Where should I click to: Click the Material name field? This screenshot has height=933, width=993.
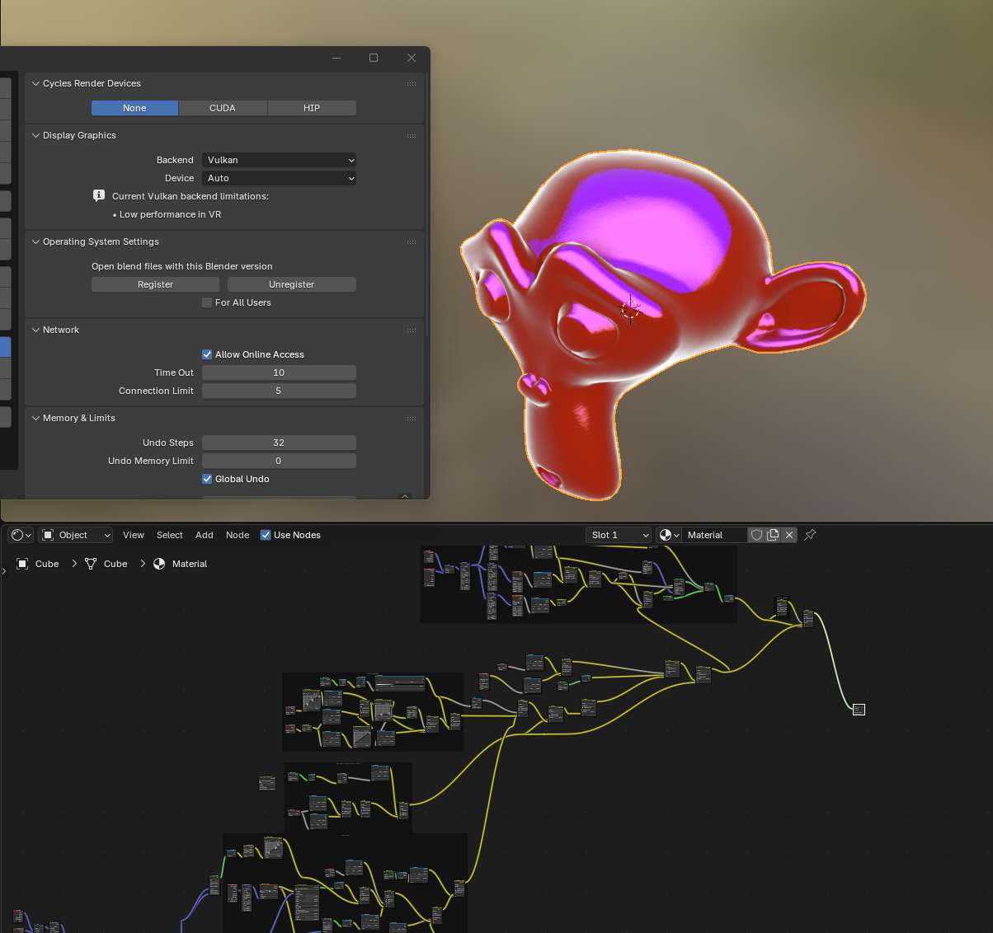pos(715,535)
